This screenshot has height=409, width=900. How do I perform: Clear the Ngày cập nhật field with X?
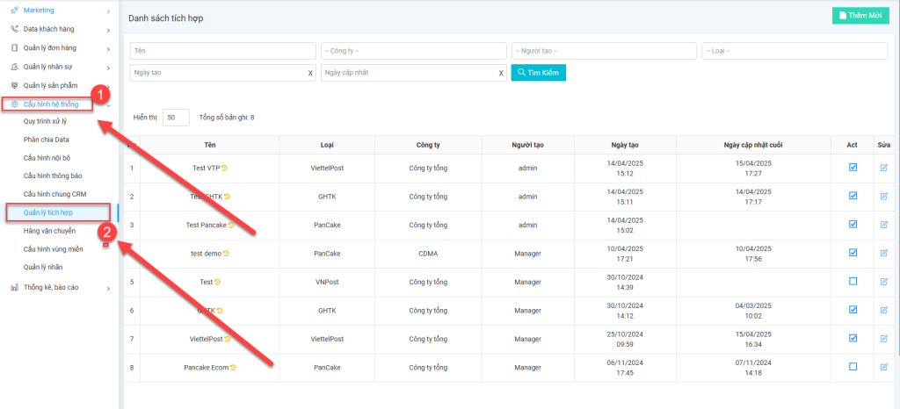pos(501,73)
